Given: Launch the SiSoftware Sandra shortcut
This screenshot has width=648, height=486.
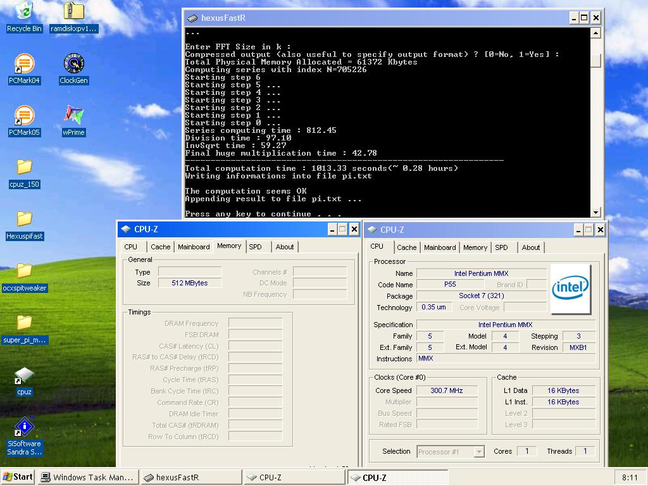Looking at the screenshot, I should [x=25, y=437].
